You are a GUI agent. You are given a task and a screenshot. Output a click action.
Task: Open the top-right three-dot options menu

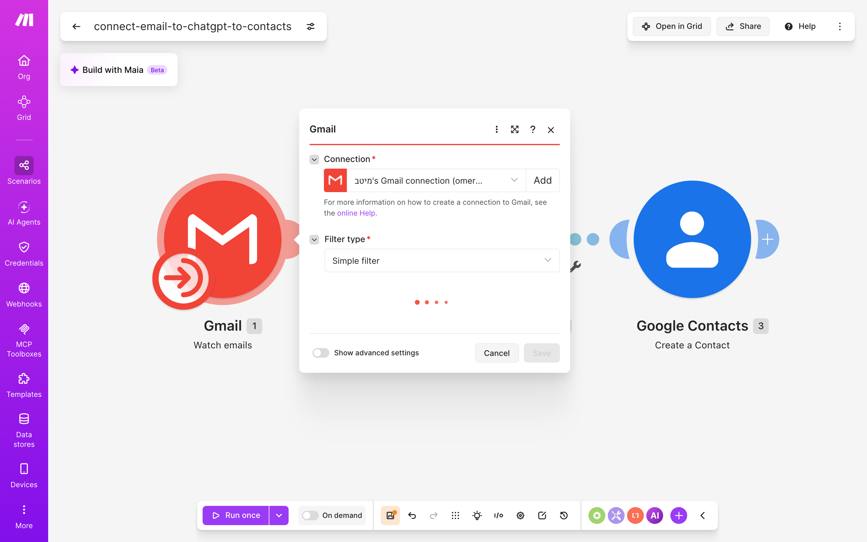(x=840, y=26)
